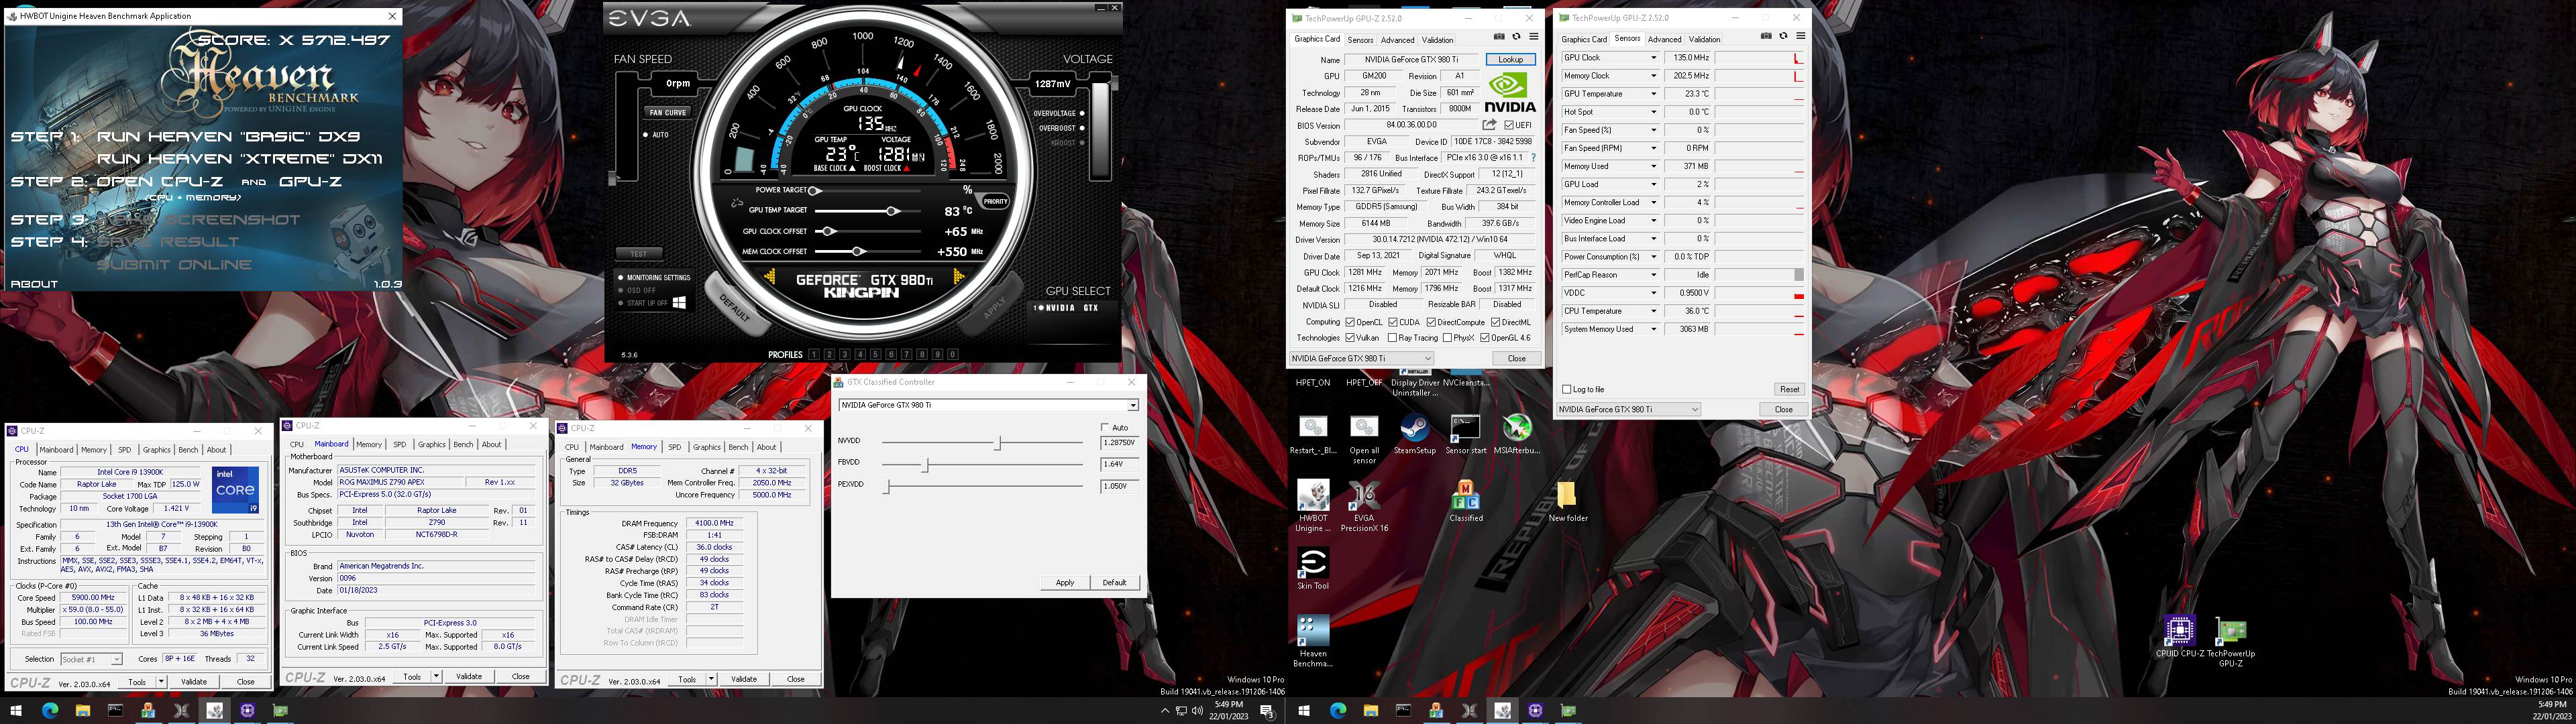Open the GPU selector dropdown in GPU-Z Sensors window
The image size is (2576, 724).
coord(1628,409)
